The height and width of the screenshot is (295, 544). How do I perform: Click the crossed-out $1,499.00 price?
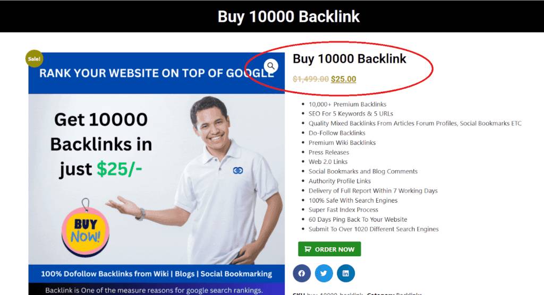point(311,79)
